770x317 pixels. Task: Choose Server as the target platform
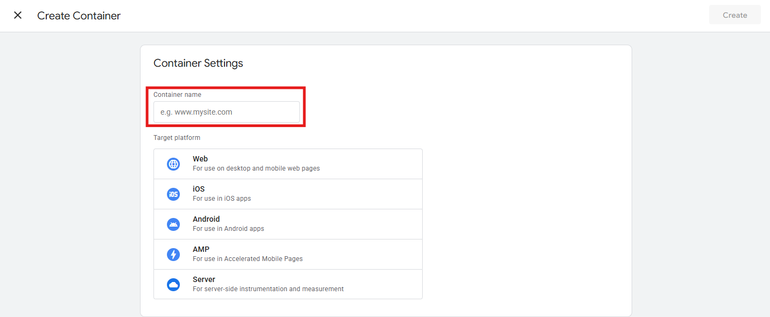point(288,284)
